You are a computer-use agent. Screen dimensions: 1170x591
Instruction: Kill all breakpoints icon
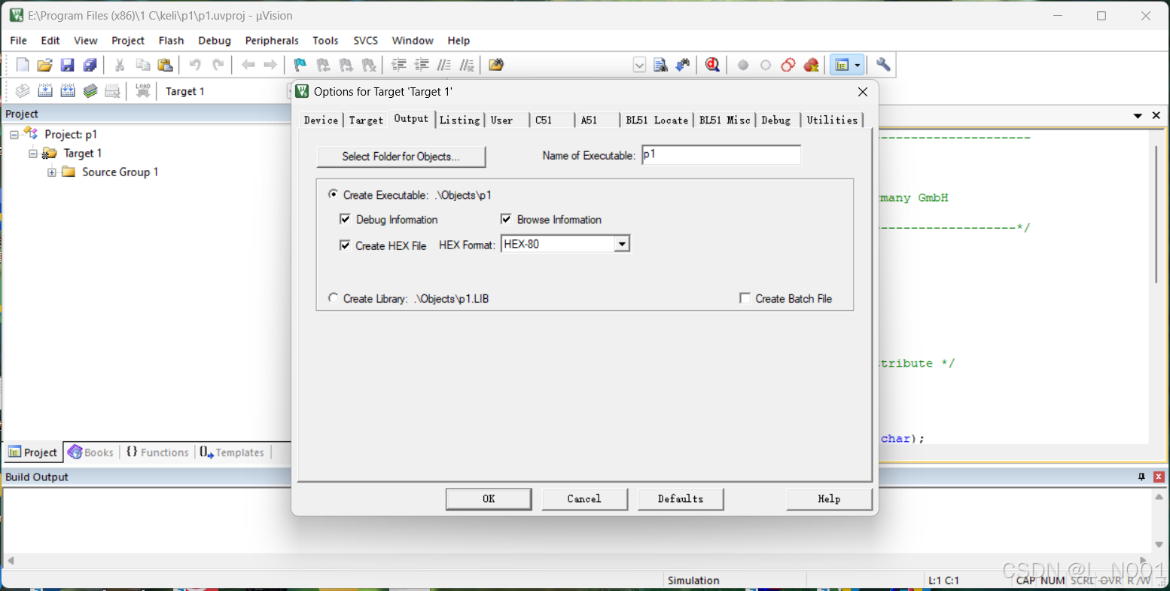coord(811,65)
